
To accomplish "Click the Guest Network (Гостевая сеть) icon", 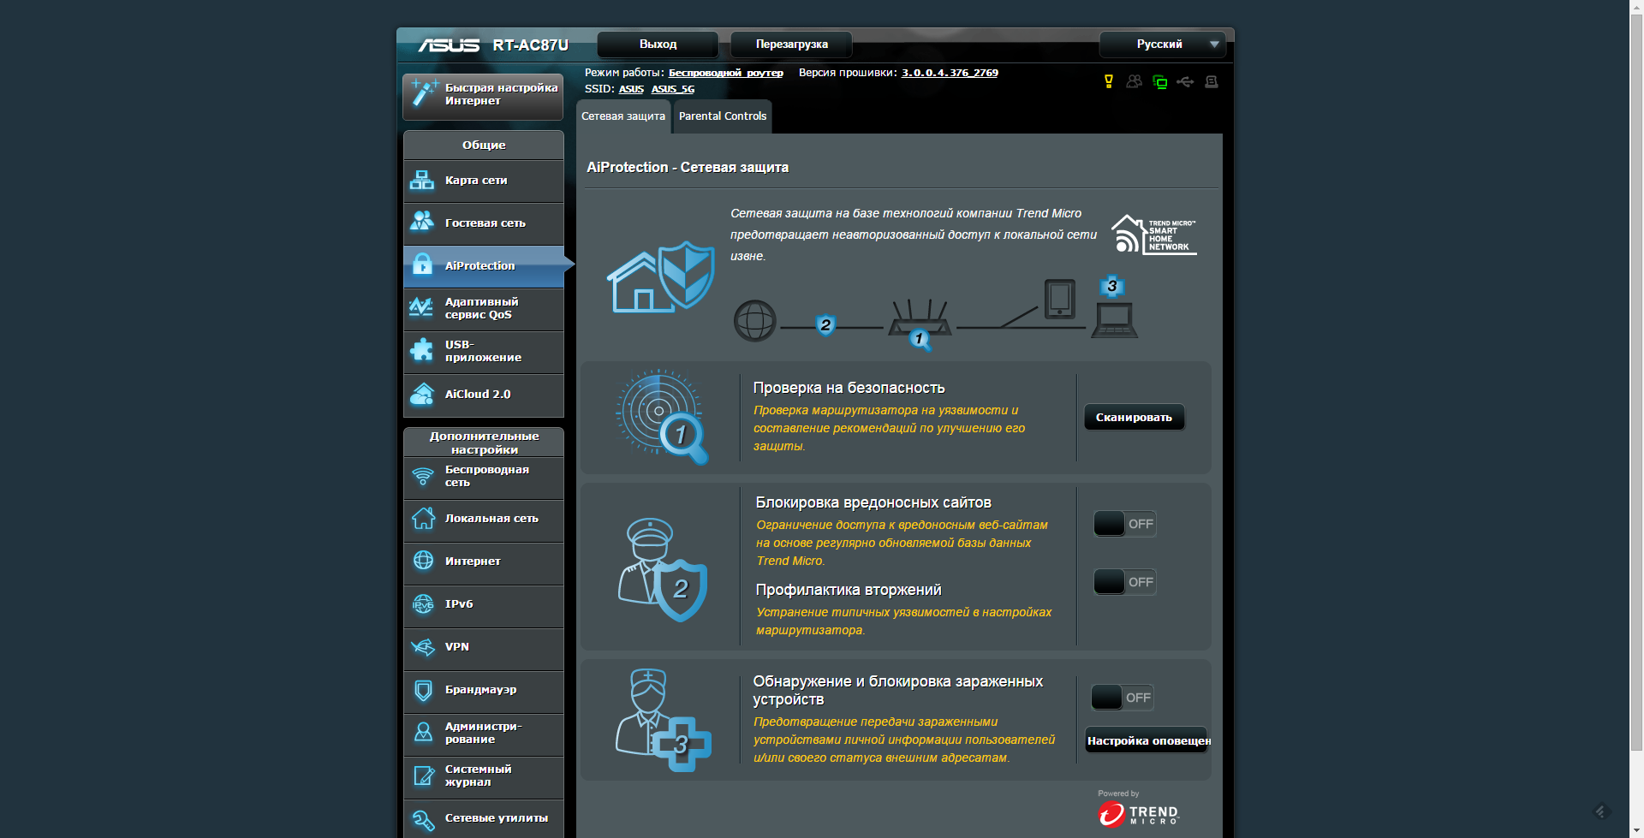I will pyautogui.click(x=422, y=222).
